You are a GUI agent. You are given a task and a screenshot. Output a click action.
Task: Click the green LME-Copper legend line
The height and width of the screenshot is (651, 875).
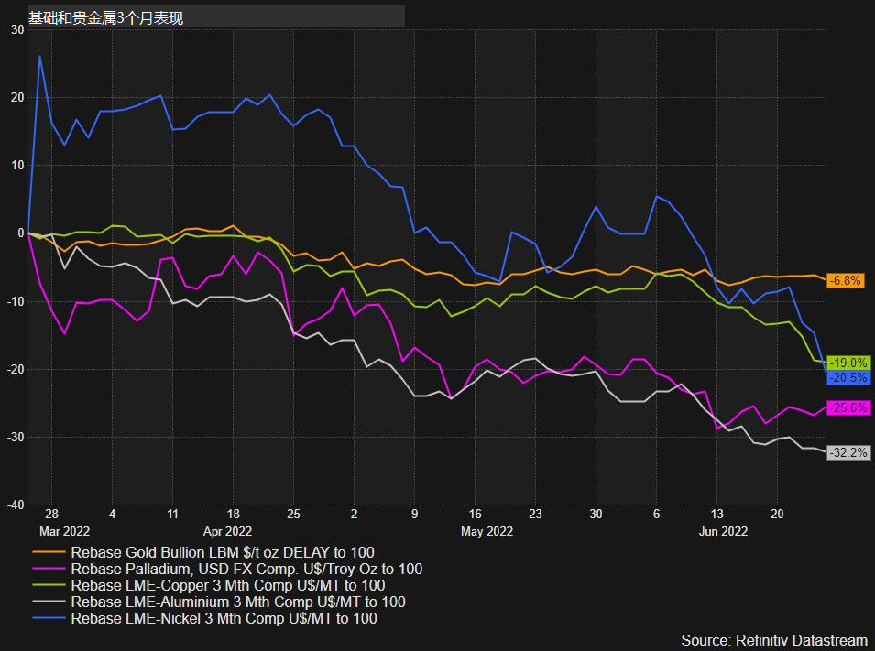pyautogui.click(x=49, y=585)
